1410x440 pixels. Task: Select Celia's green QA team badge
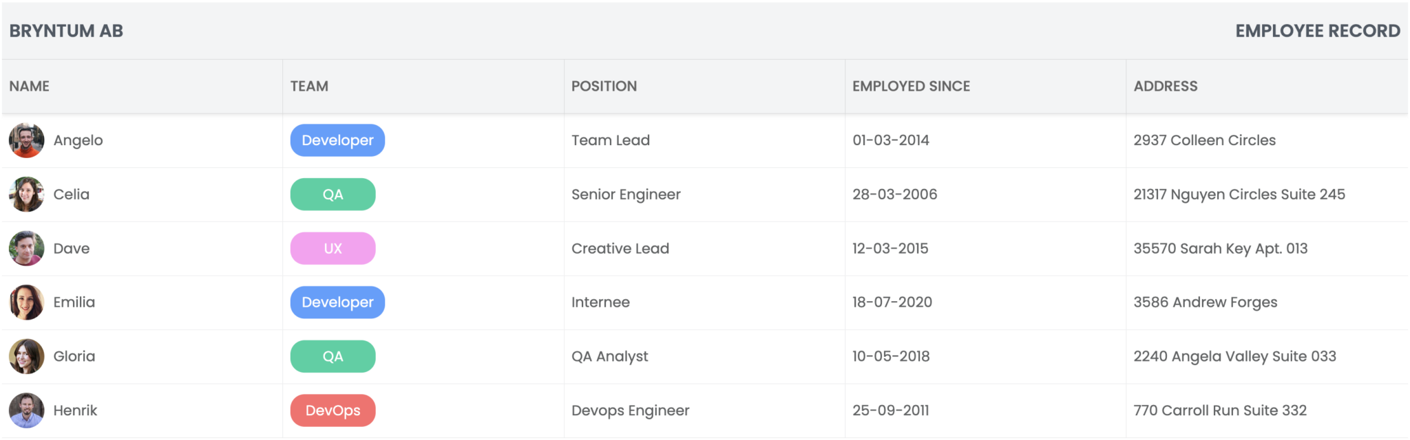click(x=333, y=195)
